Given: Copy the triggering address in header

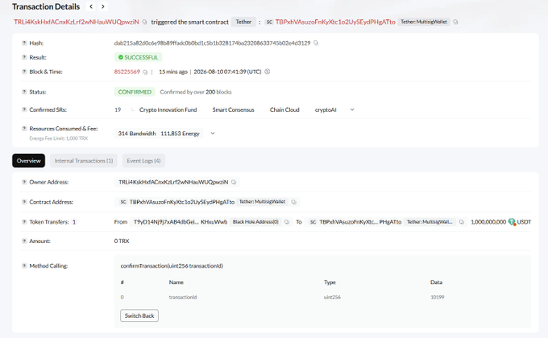Looking at the screenshot, I should click(x=144, y=22).
